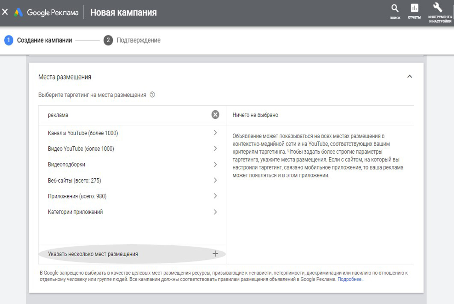Go to step 2 'Подтверждение'
This screenshot has height=304, width=454.
[x=138, y=40]
